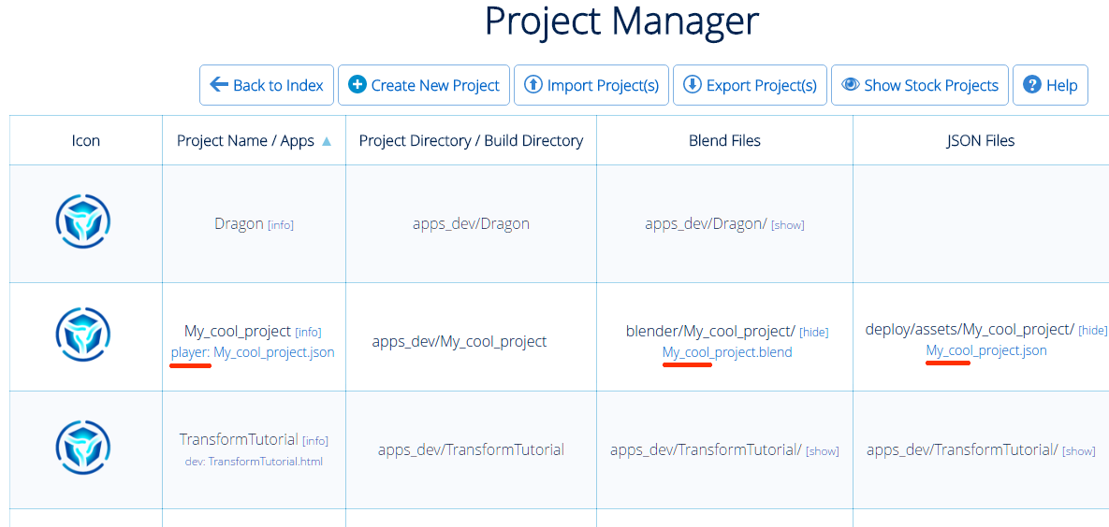Click the Back to Index button

[x=267, y=85]
